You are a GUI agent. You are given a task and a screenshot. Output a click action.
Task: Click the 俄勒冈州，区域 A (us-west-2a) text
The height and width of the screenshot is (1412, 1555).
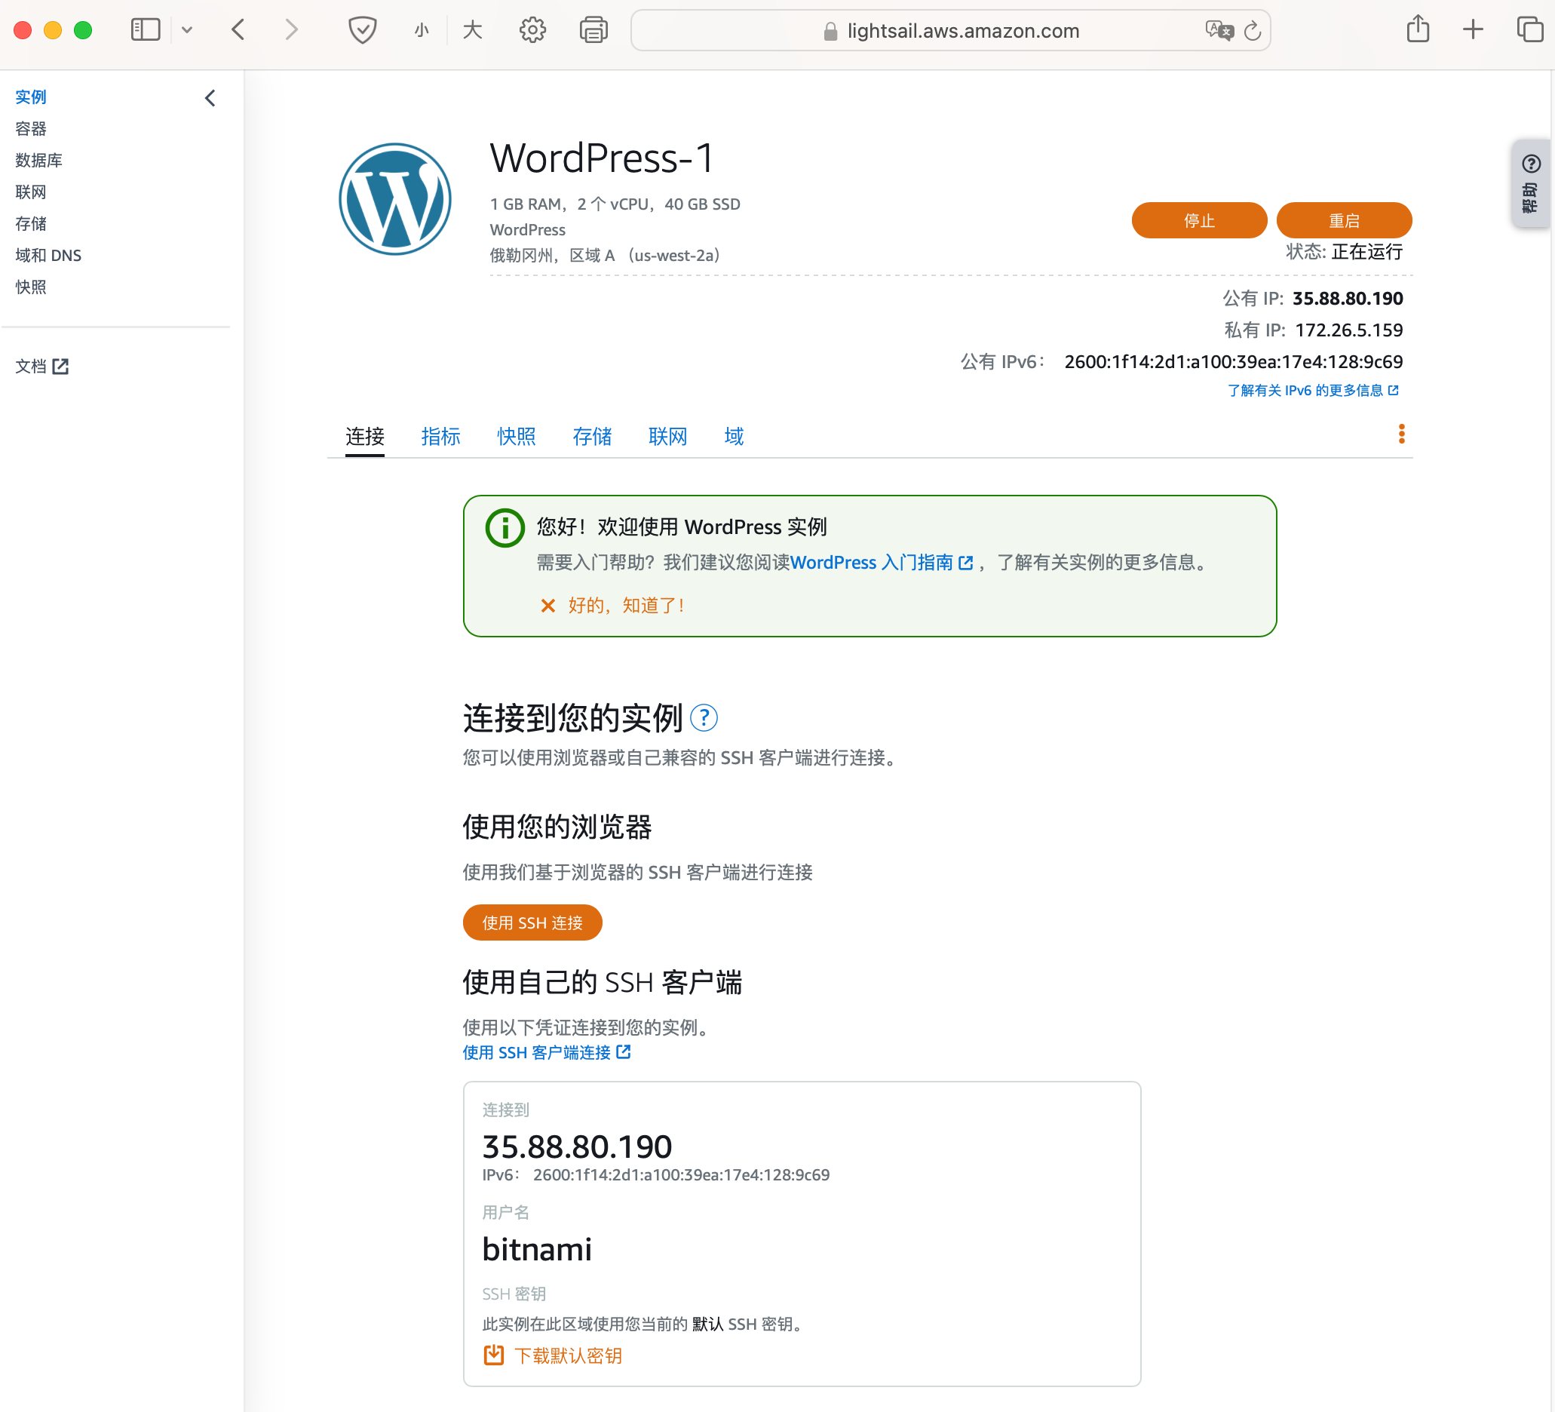pos(606,256)
